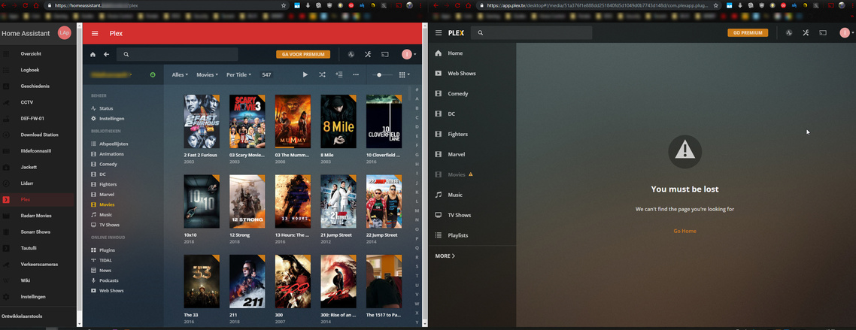Open account avatar dropdown in right Plex window

(x=847, y=33)
